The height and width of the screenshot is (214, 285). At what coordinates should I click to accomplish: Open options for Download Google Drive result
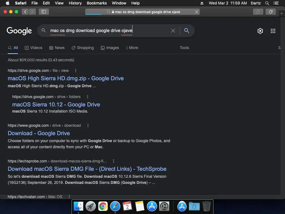tap(88, 125)
